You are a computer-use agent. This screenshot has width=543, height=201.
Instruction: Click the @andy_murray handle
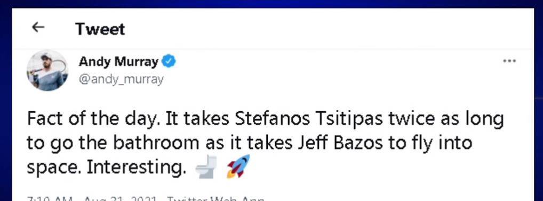pos(121,80)
